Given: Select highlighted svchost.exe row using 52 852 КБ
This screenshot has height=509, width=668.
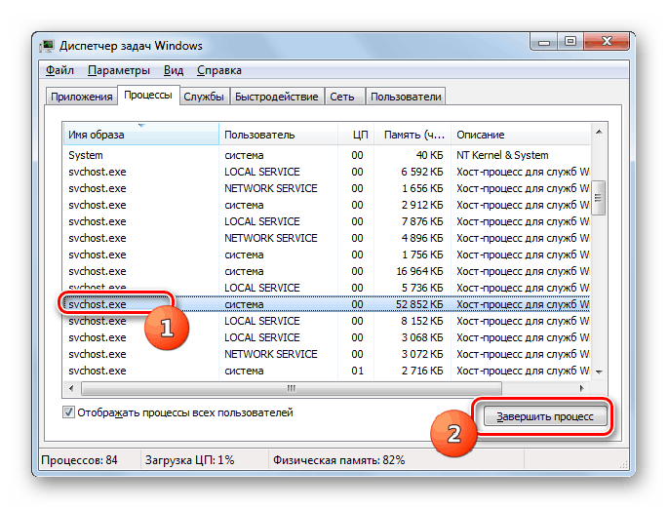Looking at the screenshot, I should pos(327,304).
